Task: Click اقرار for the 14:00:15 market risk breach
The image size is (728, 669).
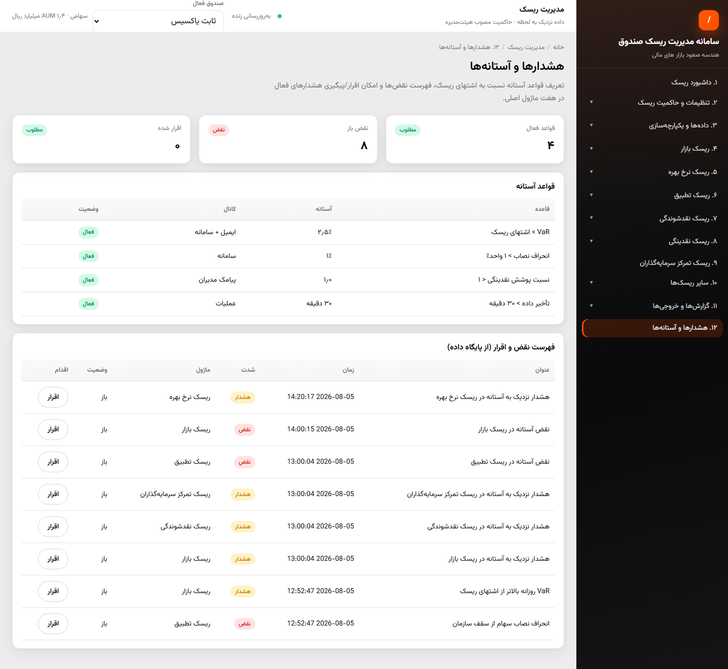Action: (53, 429)
